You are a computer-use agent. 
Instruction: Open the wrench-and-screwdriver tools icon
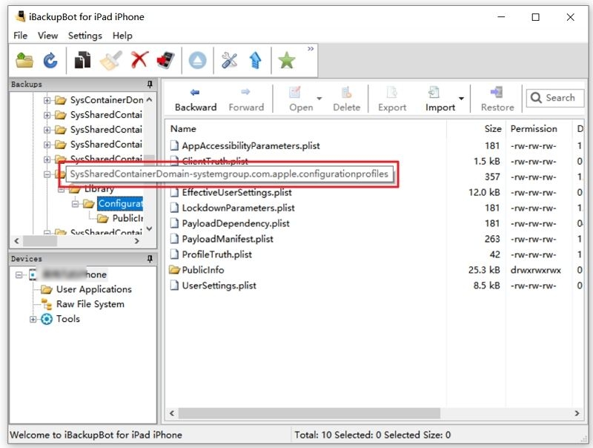pyautogui.click(x=228, y=59)
